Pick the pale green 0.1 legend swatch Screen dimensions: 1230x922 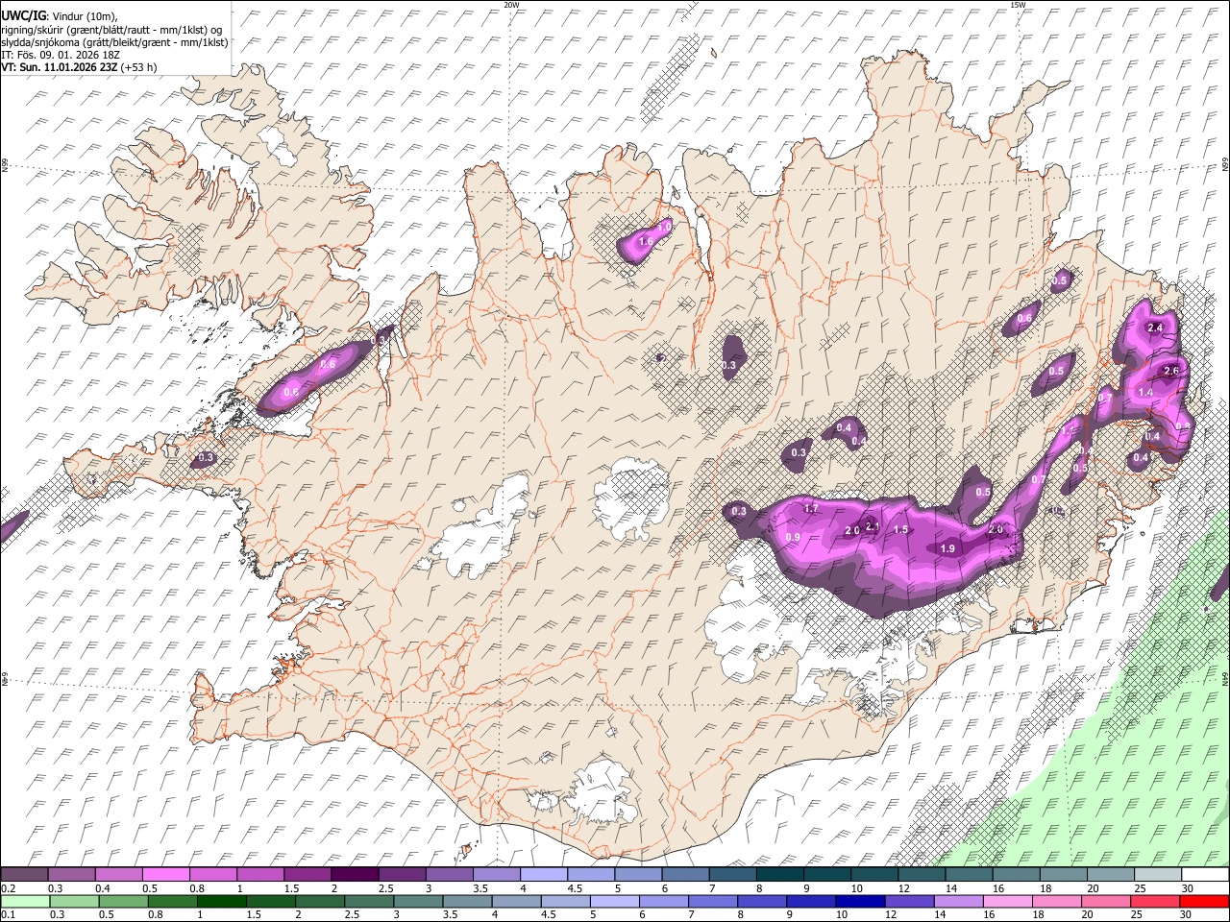point(25,902)
